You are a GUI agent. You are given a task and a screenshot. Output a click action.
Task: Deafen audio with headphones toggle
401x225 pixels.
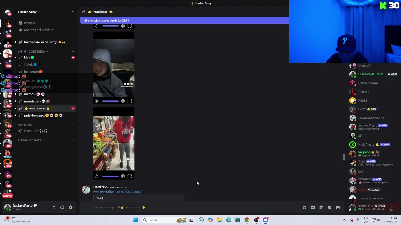coord(62,207)
